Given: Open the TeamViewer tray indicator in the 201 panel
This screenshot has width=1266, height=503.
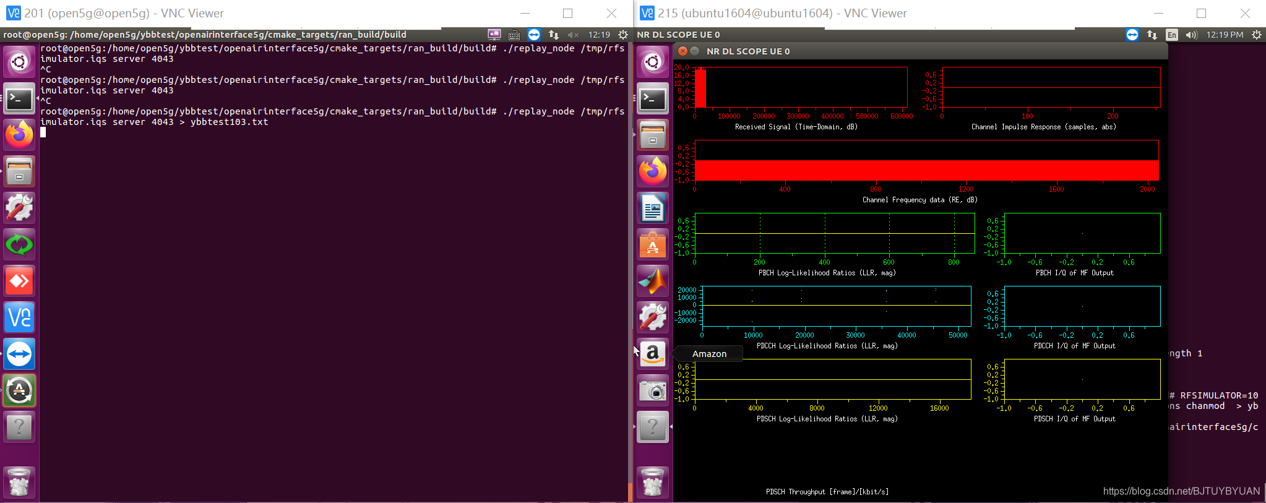Looking at the screenshot, I should [534, 35].
